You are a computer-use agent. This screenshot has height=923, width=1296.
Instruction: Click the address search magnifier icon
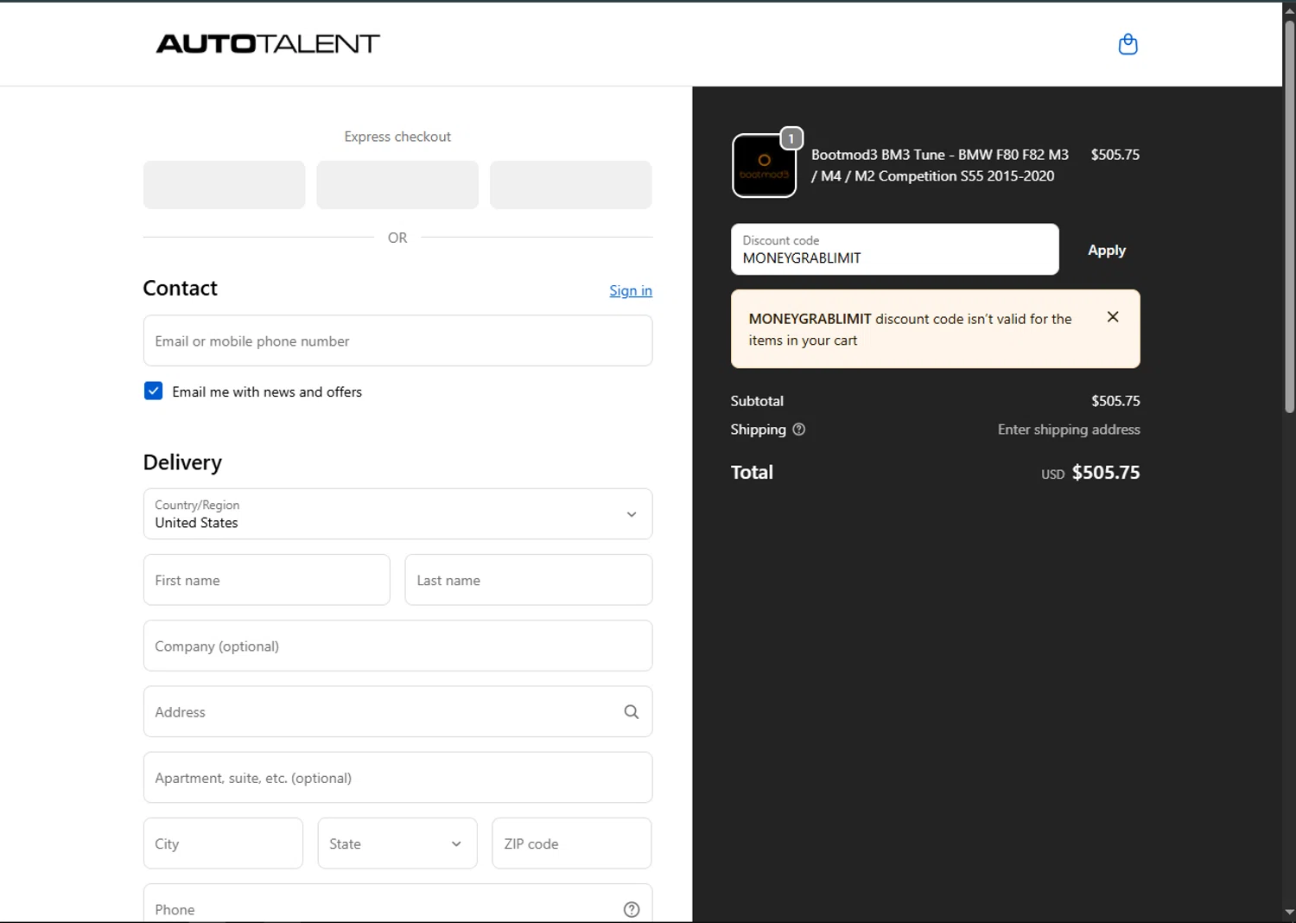pyautogui.click(x=632, y=712)
